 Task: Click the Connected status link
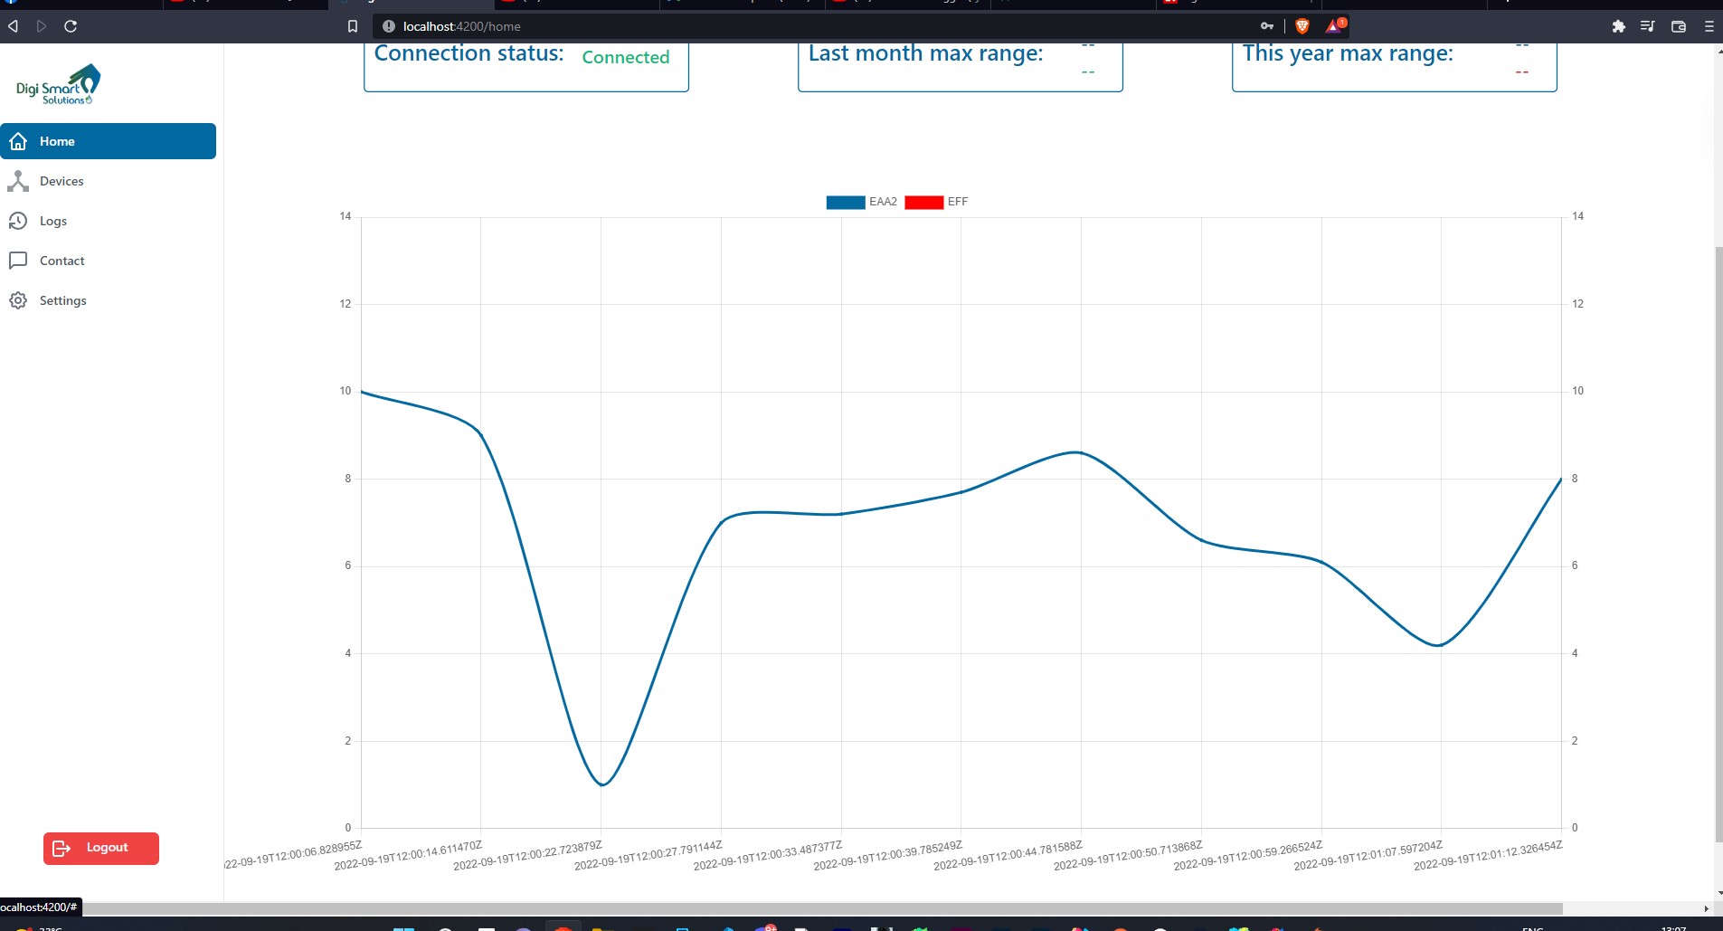(625, 57)
